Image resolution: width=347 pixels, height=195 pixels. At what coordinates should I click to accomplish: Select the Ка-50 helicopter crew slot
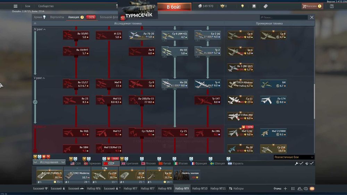click(x=160, y=175)
